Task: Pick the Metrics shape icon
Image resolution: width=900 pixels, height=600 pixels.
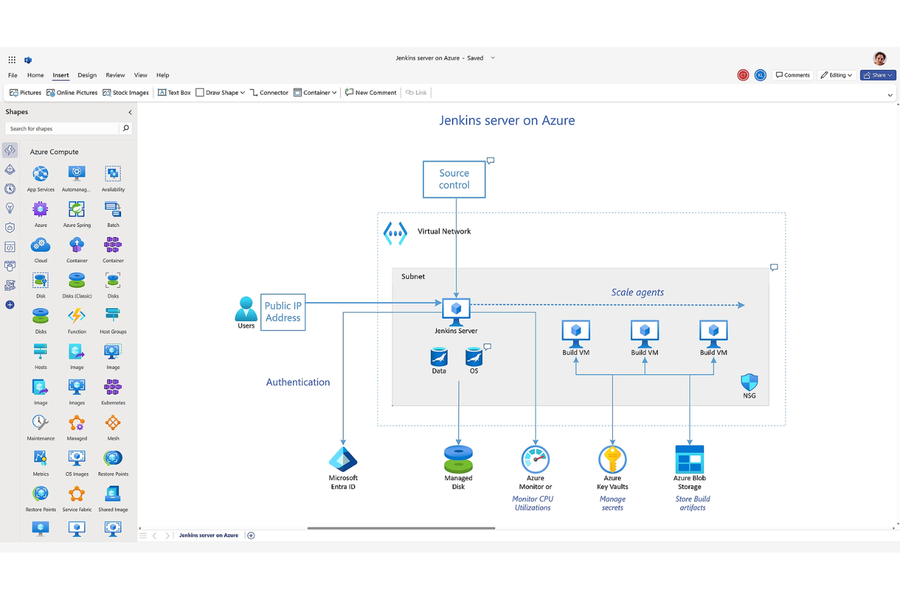Action: pyautogui.click(x=41, y=458)
